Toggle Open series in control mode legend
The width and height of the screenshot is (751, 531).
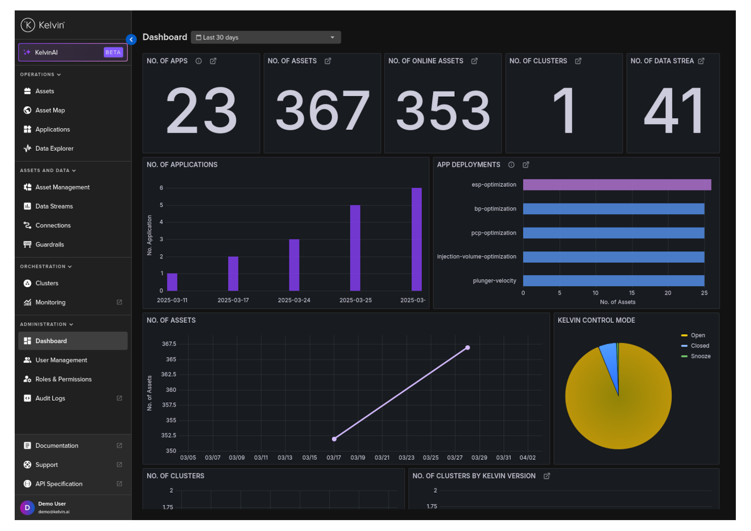[x=697, y=335]
